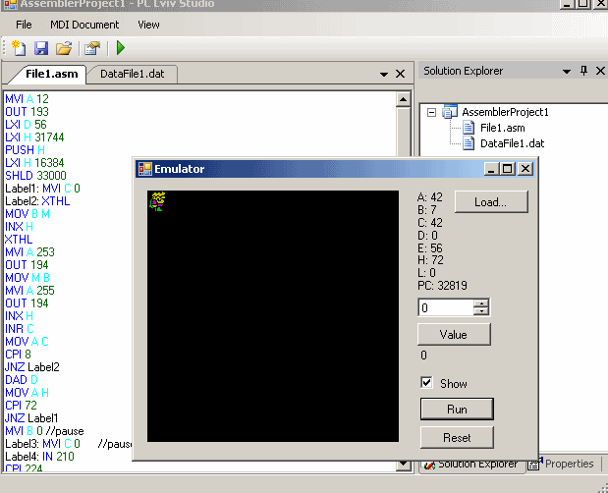Switch to the DataFile1.dat tab
This screenshot has width=608, height=493.
click(132, 74)
